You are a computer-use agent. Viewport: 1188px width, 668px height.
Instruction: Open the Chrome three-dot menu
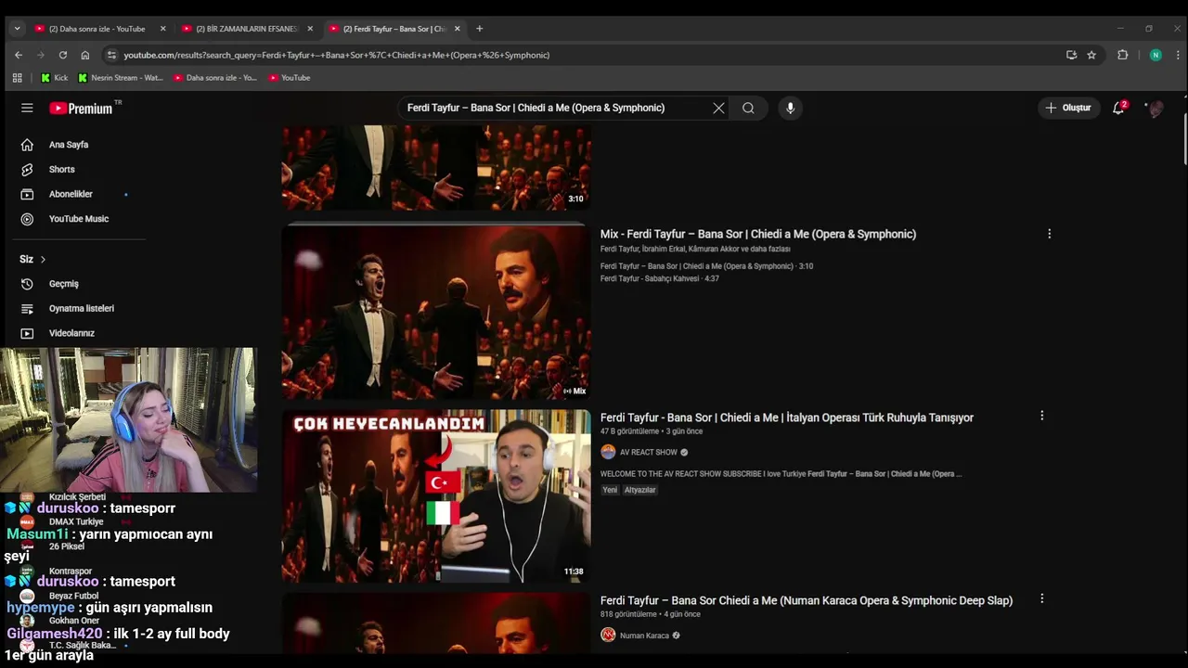(x=1176, y=55)
